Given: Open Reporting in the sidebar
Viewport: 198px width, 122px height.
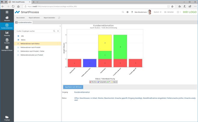Looking at the screenshot, I should pos(7,34).
